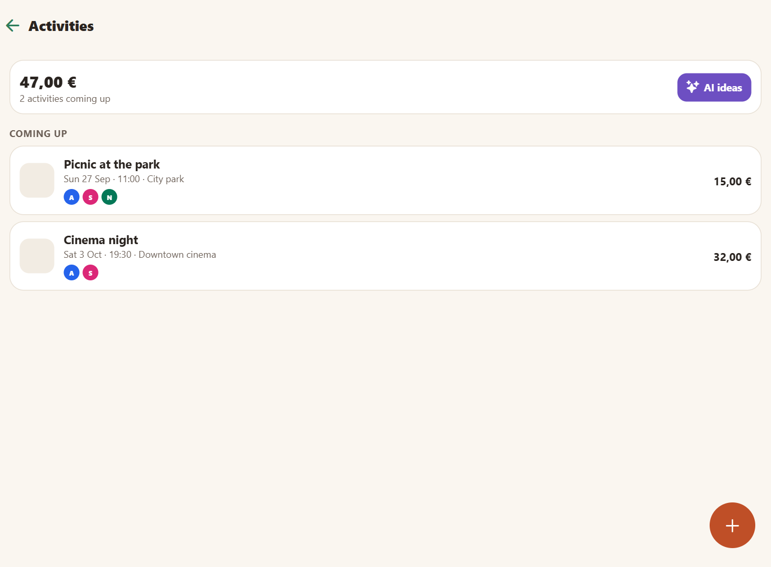
Task: Select pink S avatar on Cinema night
Action: [90, 273]
